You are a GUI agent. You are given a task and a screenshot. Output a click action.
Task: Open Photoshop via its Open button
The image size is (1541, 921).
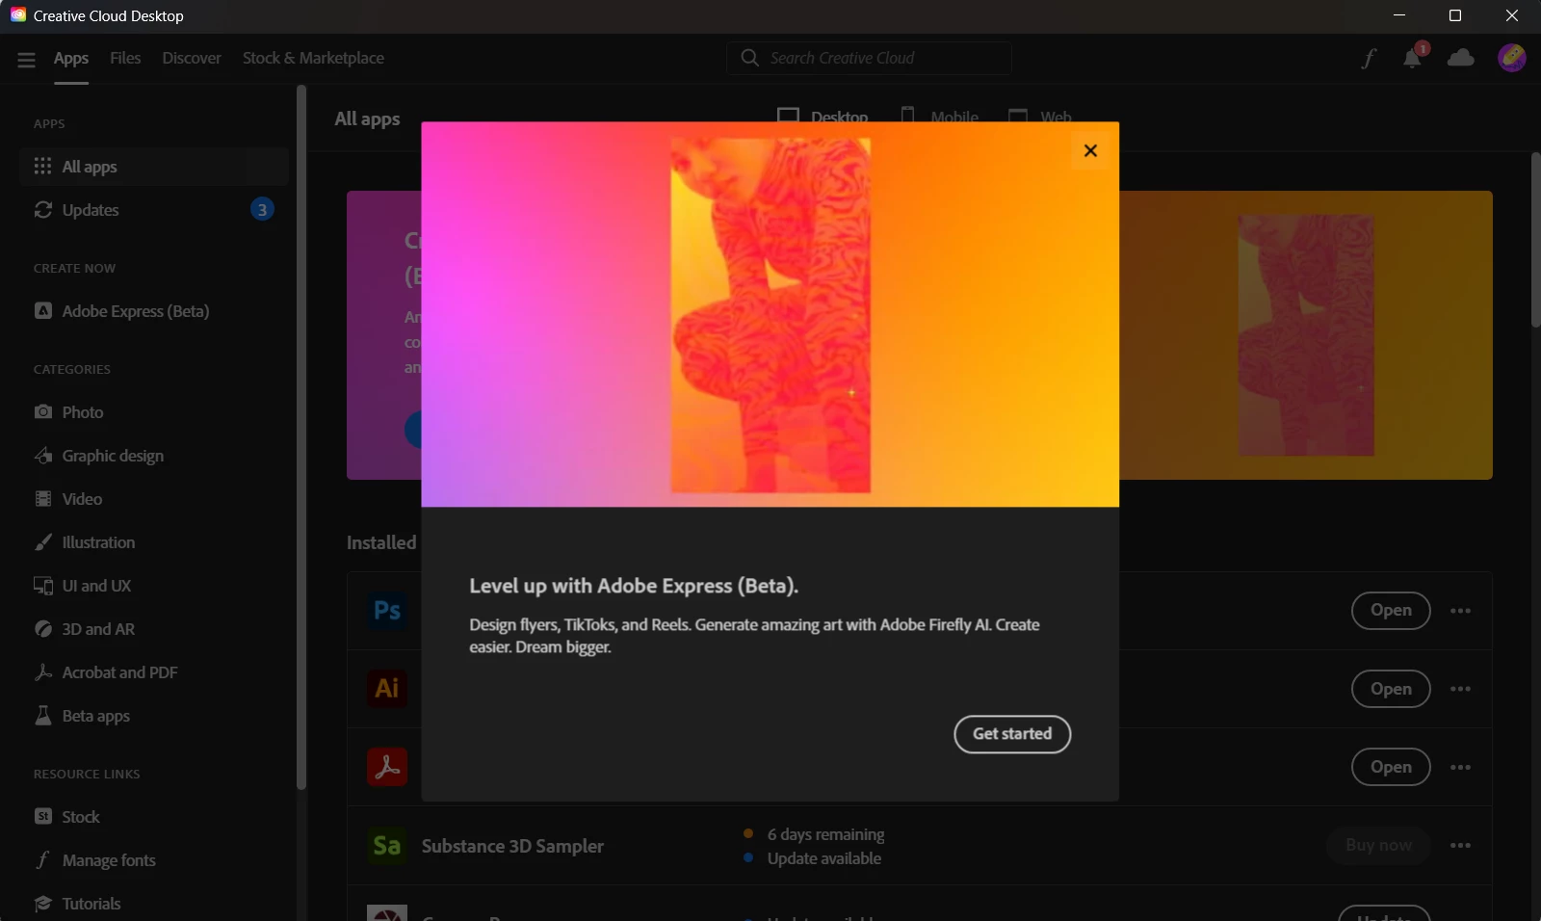click(x=1391, y=611)
